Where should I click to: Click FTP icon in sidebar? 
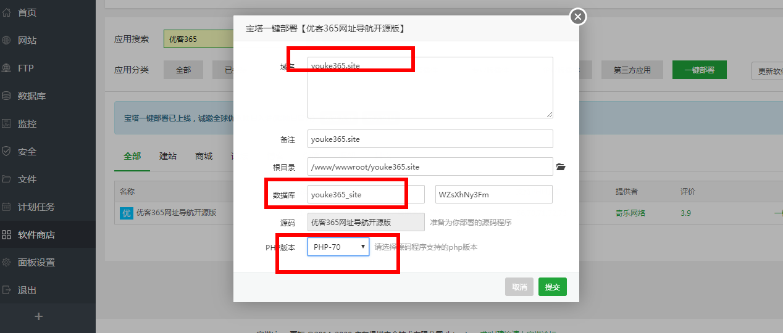pos(7,68)
